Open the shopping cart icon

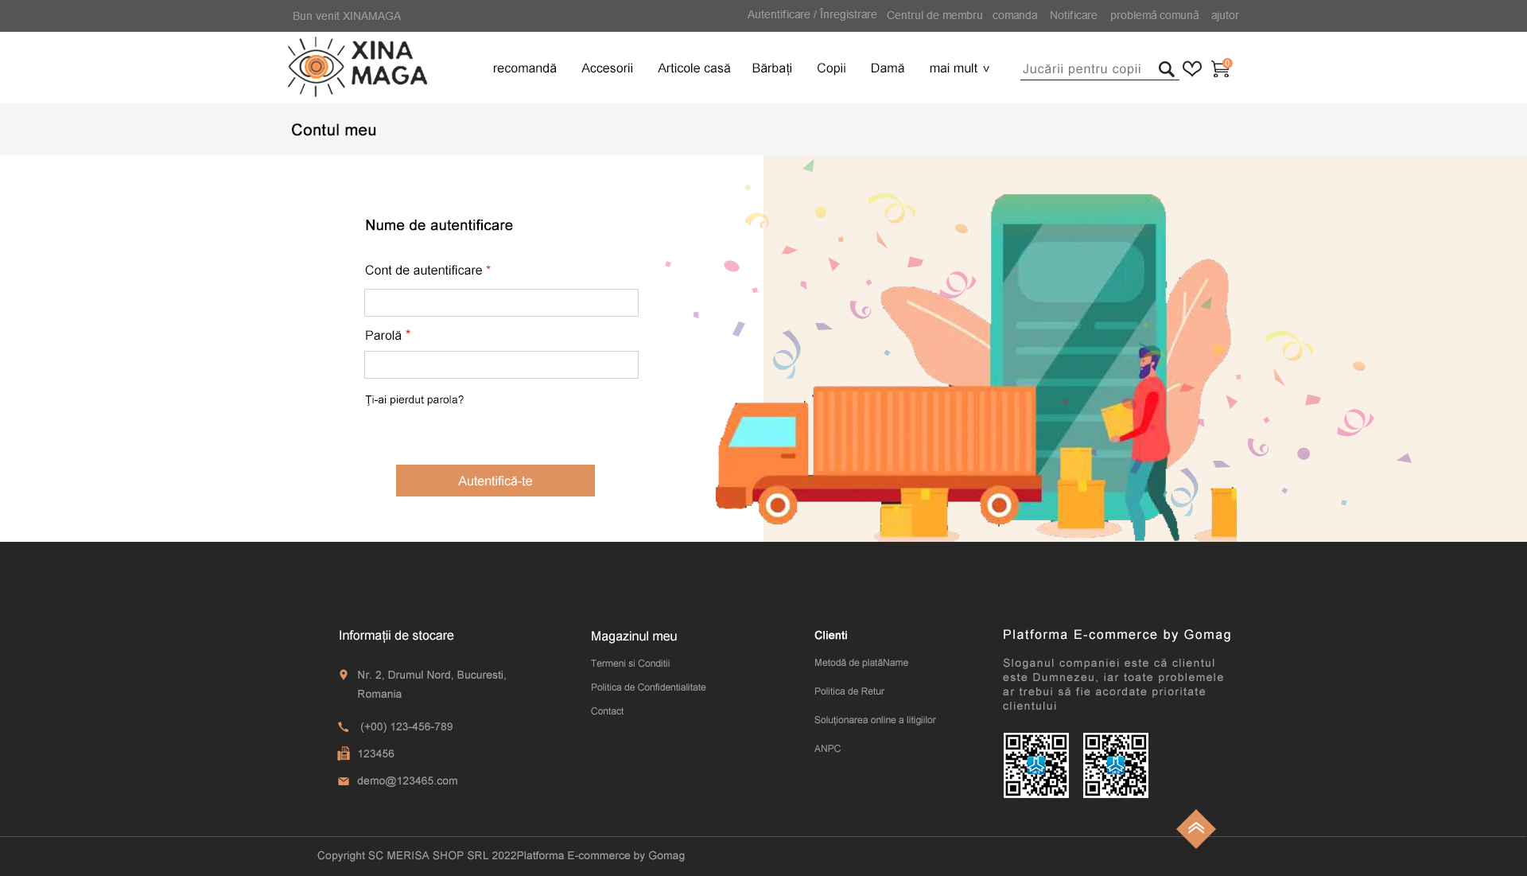point(1220,69)
